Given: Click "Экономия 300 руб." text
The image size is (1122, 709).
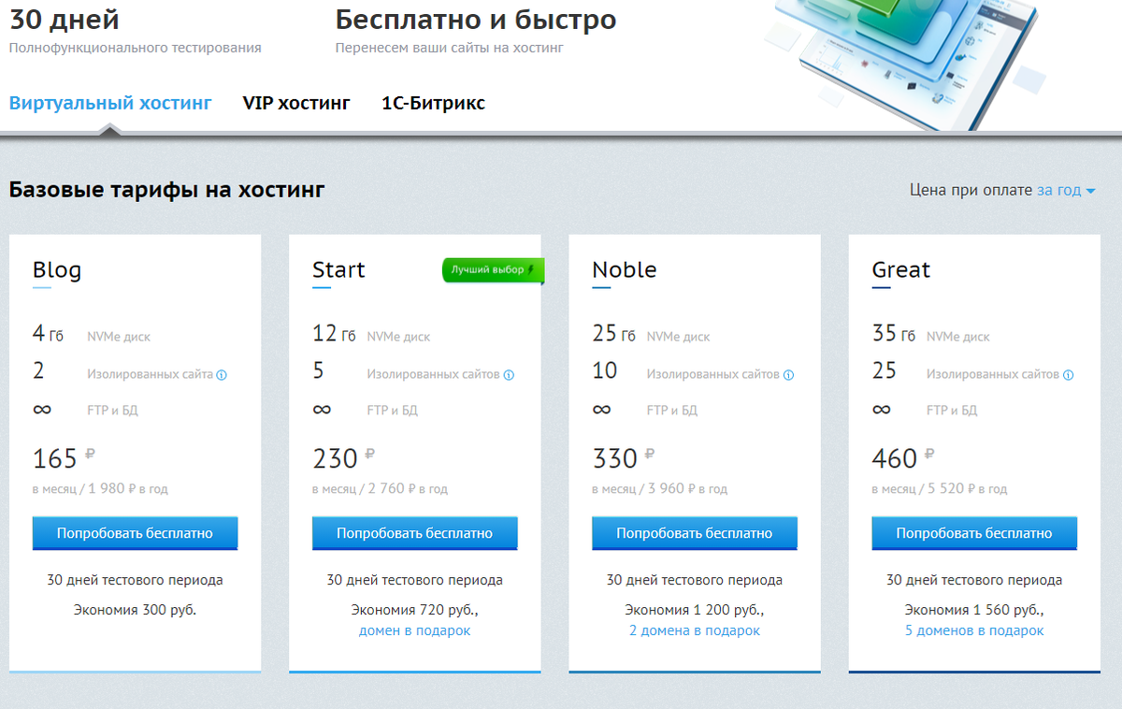Looking at the screenshot, I should 135,610.
